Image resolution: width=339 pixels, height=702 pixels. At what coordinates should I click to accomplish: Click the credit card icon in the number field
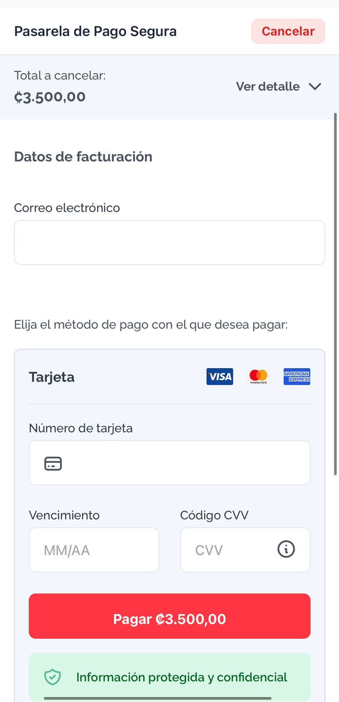point(53,463)
